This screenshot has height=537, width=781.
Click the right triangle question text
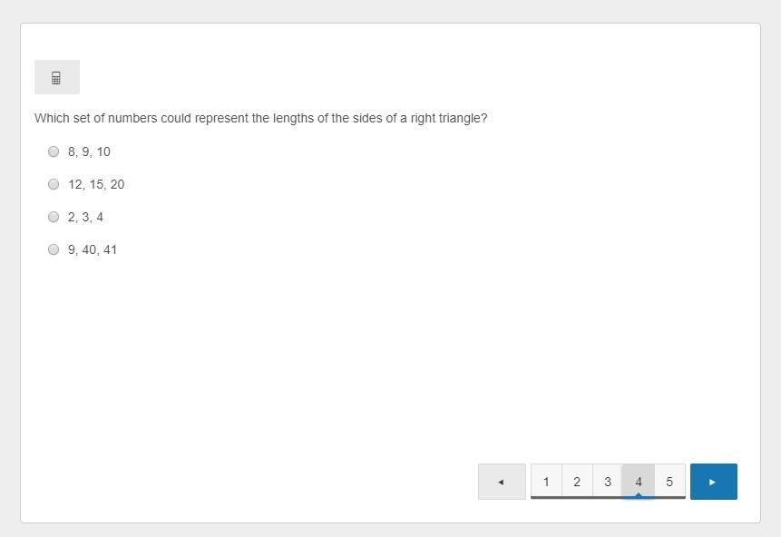260,118
